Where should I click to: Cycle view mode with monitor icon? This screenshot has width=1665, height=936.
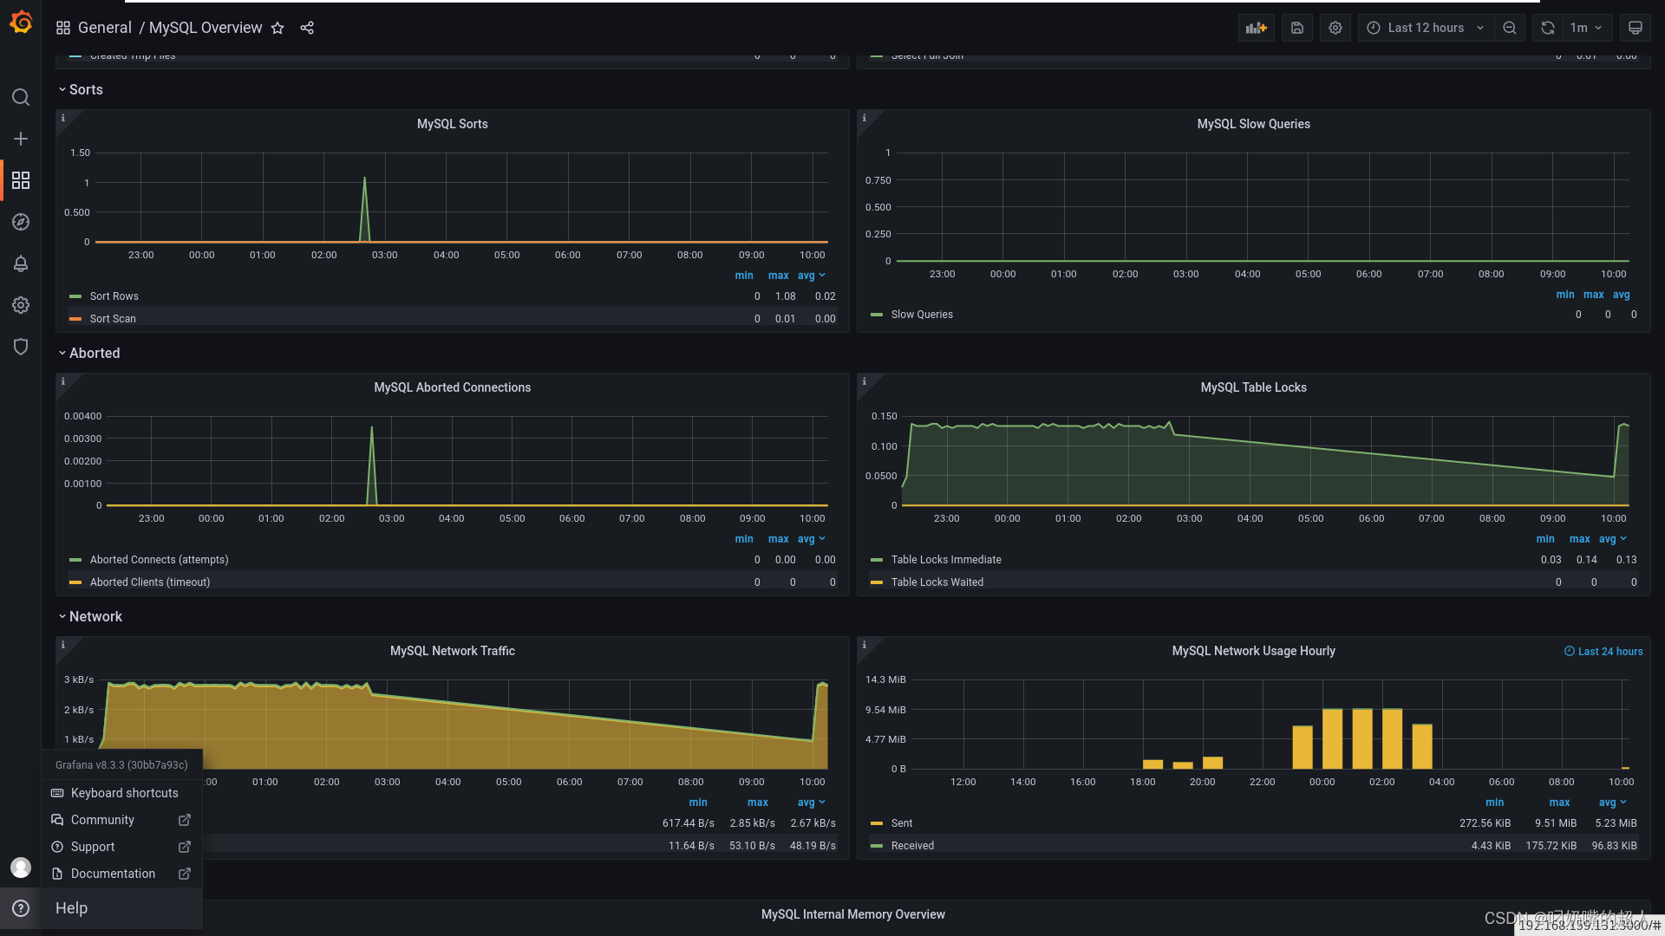click(x=1636, y=28)
